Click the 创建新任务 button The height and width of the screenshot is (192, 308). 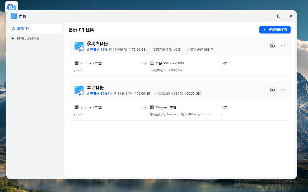pyautogui.click(x=275, y=30)
